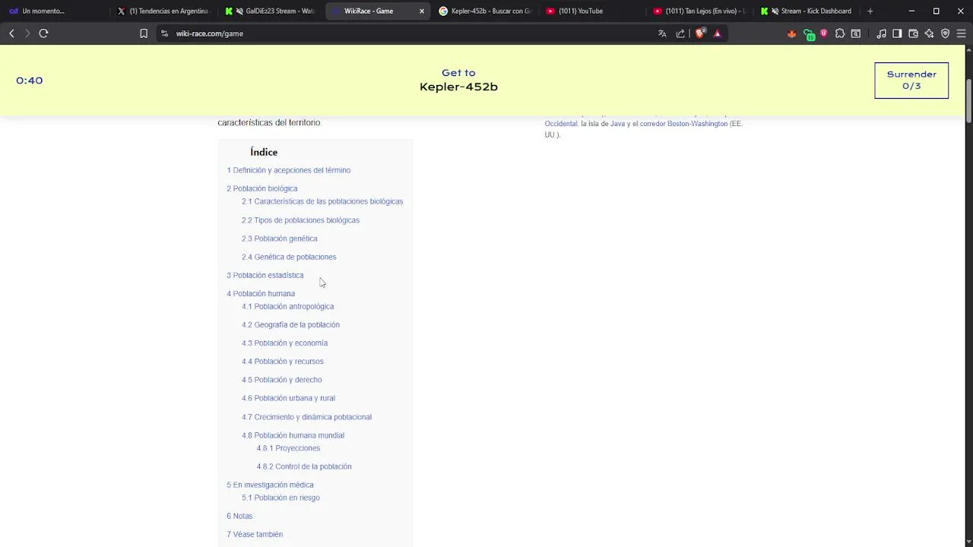Go back to the previous page
The image size is (973, 547).
11,33
